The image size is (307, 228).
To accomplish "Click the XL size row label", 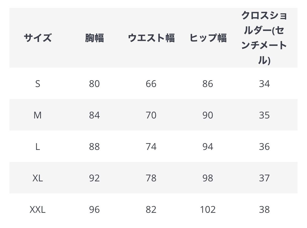I will pos(38,178).
